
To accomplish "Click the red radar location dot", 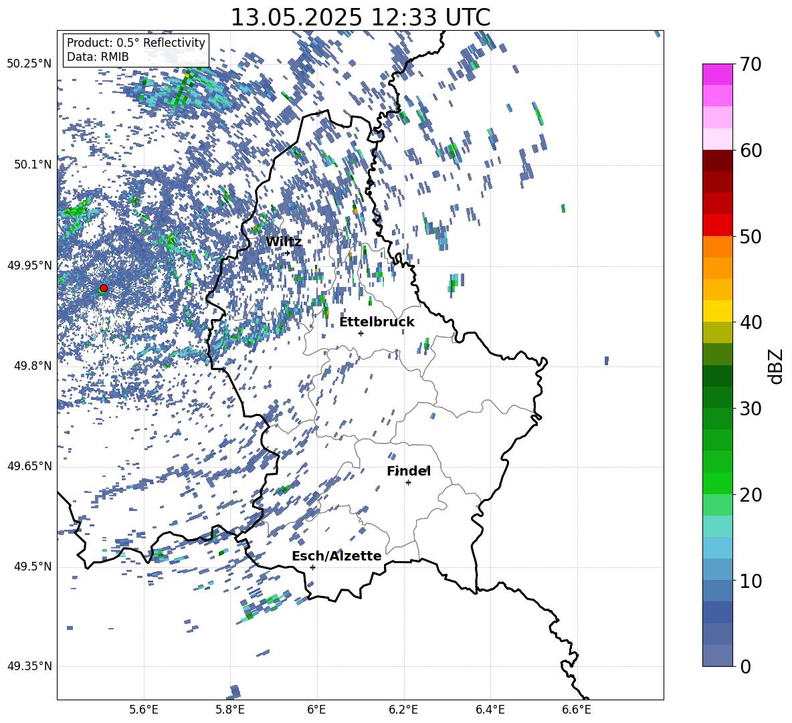I will 104,288.
